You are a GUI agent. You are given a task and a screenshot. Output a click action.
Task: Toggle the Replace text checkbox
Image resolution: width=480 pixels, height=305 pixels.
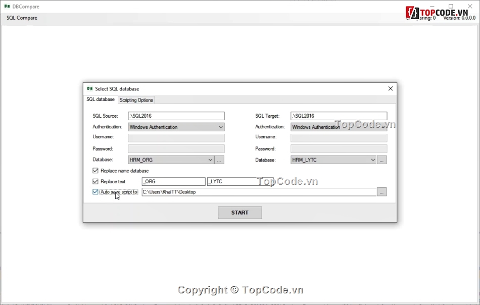click(x=95, y=181)
